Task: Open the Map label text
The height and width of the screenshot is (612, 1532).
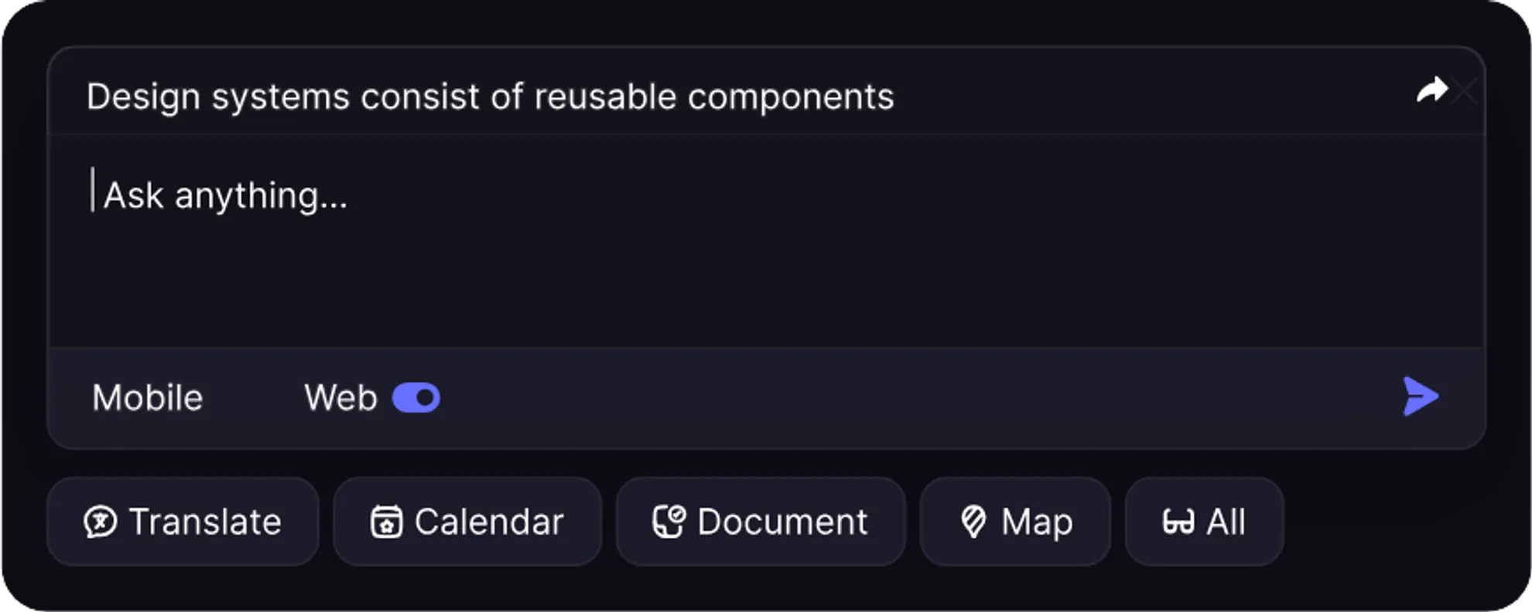Action: [x=1037, y=522]
